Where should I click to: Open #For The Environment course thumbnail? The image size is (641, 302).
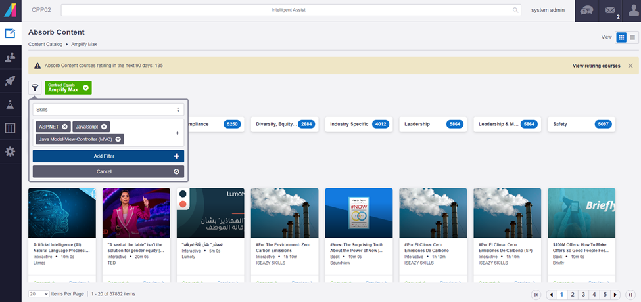tap(285, 213)
